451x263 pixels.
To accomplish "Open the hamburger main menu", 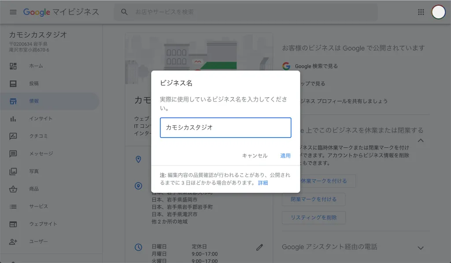I will pos(13,12).
